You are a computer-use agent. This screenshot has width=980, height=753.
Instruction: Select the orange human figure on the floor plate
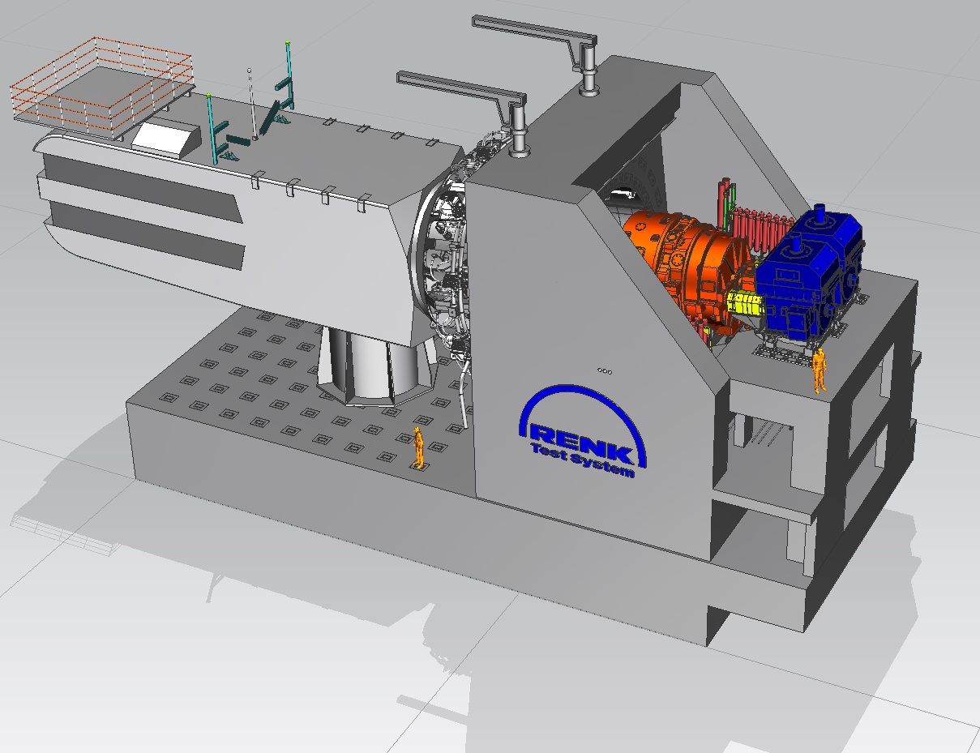pyautogui.click(x=418, y=447)
